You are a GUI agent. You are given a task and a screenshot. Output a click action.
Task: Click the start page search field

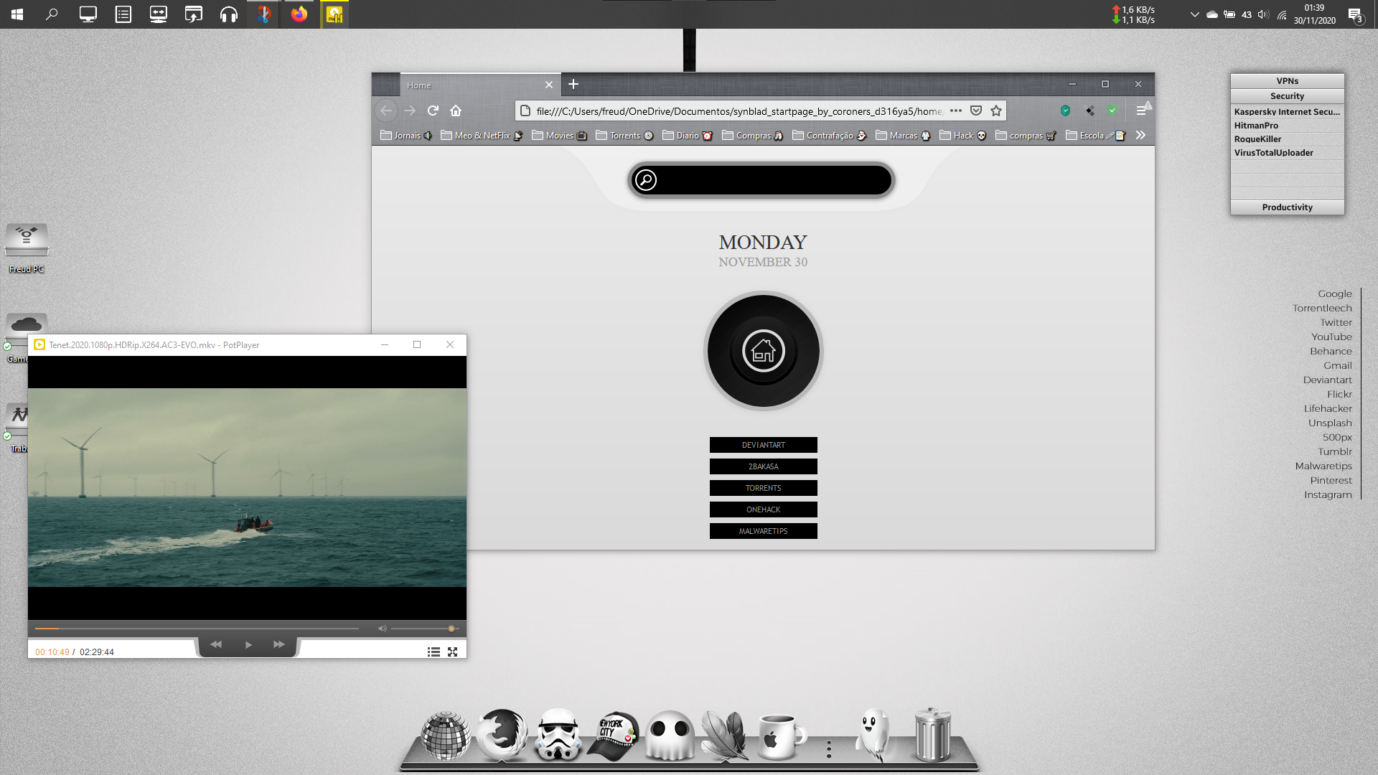point(772,180)
